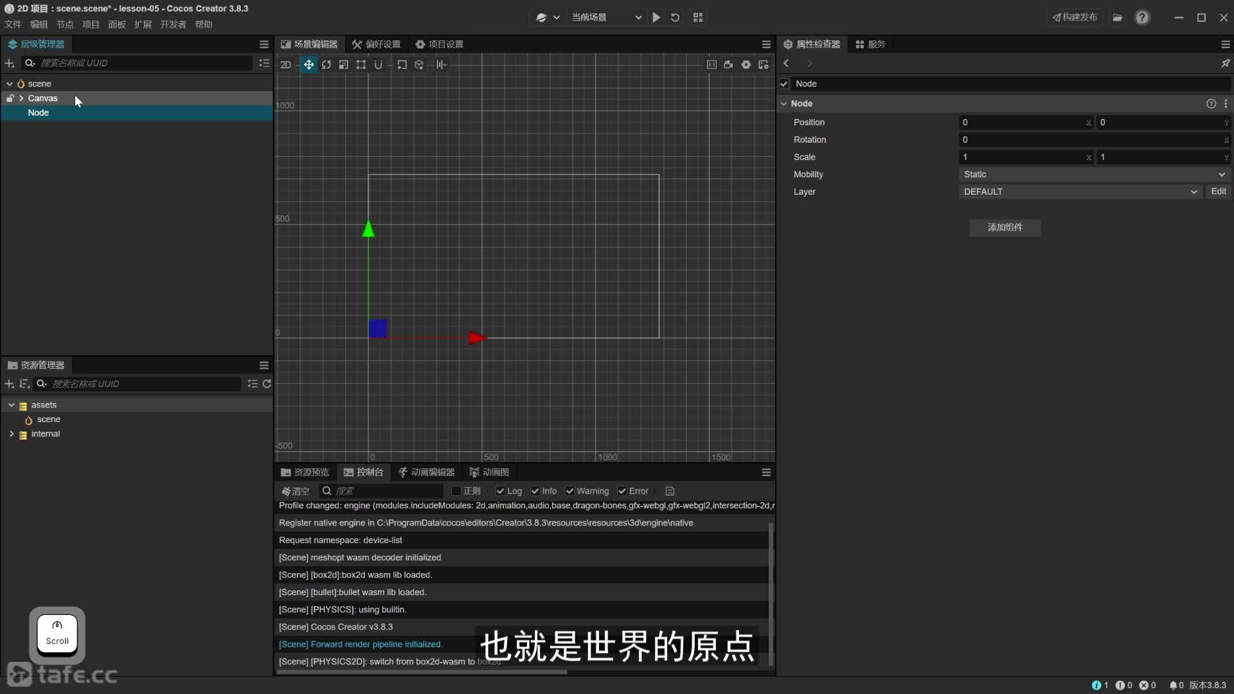Click the 添加组件 button

1005,227
